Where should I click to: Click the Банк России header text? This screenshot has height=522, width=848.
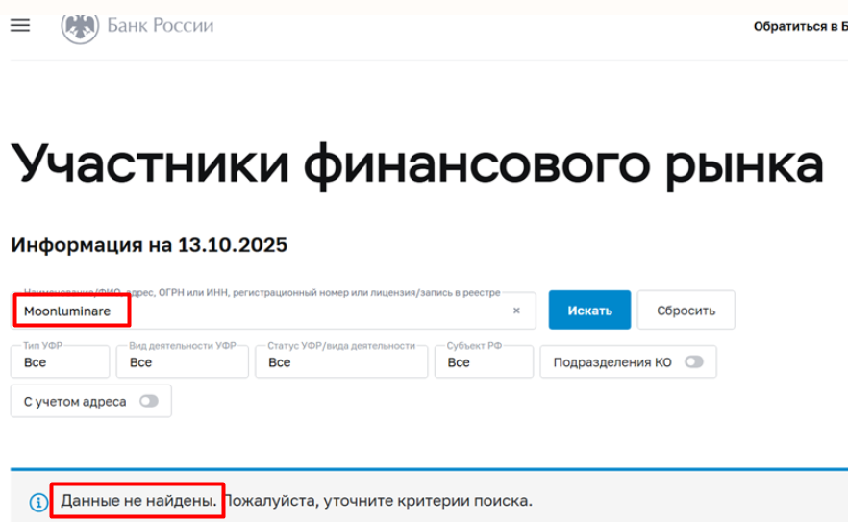pos(161,25)
